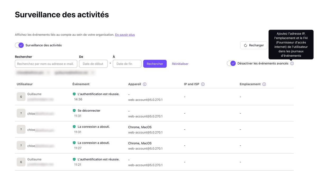Click shield icon of 11:27 La connexion a abouti
Screen dimensions: 317x171
point(74,143)
